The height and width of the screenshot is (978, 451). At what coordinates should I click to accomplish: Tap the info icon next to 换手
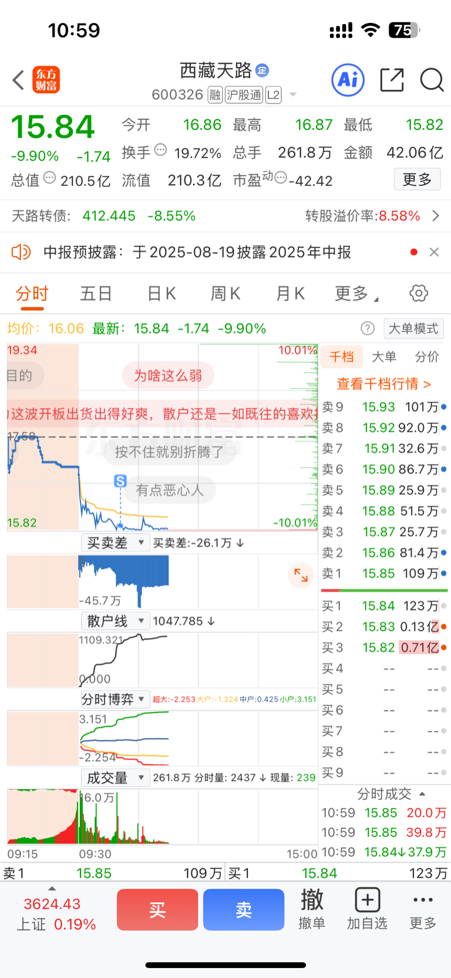(x=160, y=149)
